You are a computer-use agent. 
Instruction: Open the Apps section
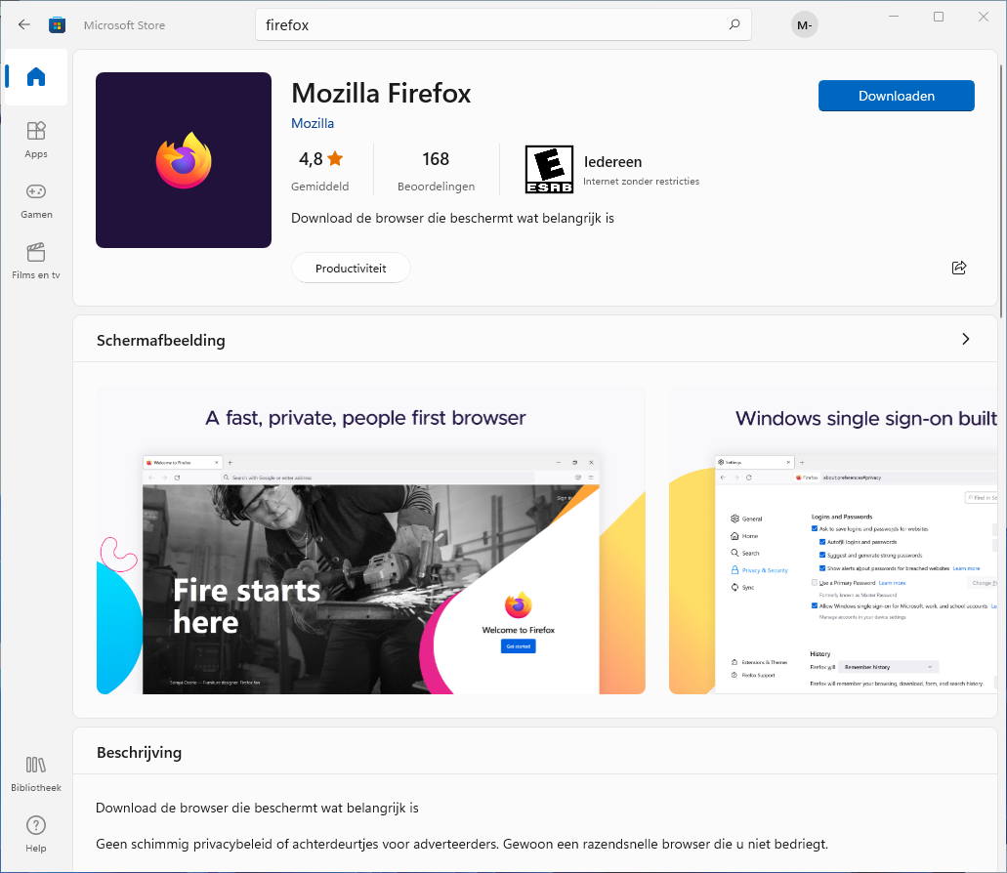click(x=36, y=139)
